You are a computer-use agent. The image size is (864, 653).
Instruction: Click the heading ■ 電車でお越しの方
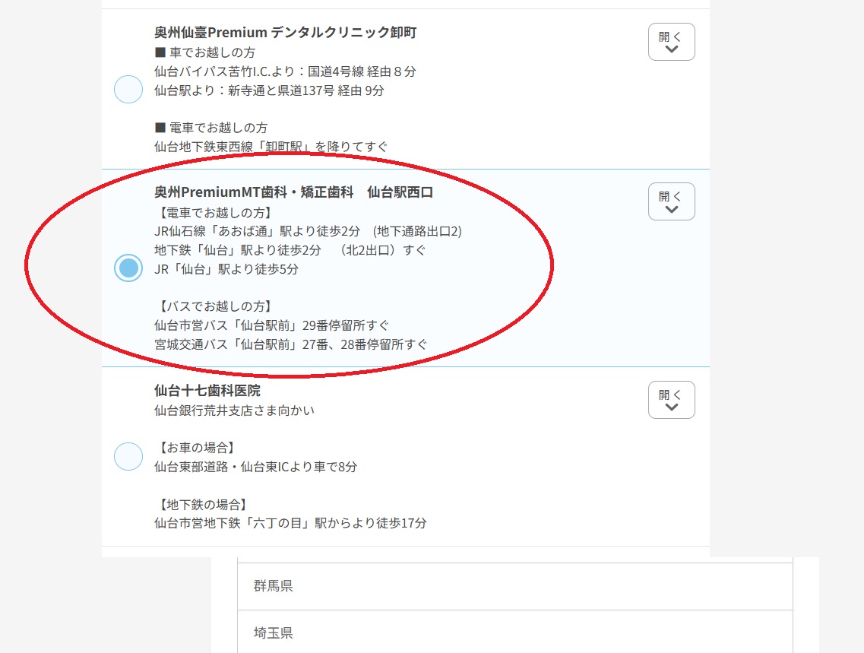211,128
